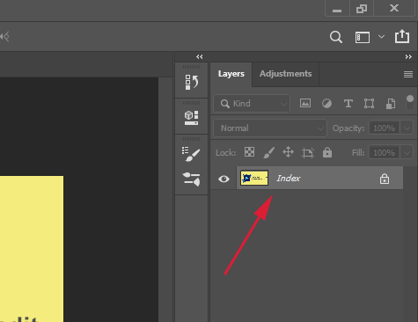Filter for adjustment layers

(326, 104)
